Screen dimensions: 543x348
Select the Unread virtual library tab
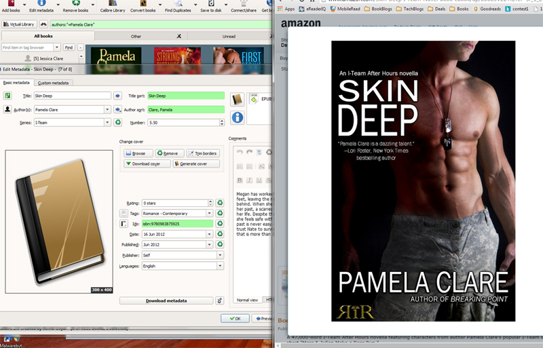click(229, 36)
